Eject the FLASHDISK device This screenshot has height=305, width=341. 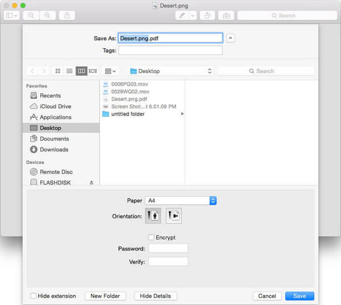coord(92,183)
